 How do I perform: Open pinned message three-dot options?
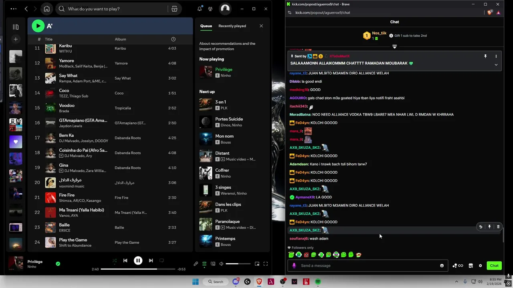point(496,56)
